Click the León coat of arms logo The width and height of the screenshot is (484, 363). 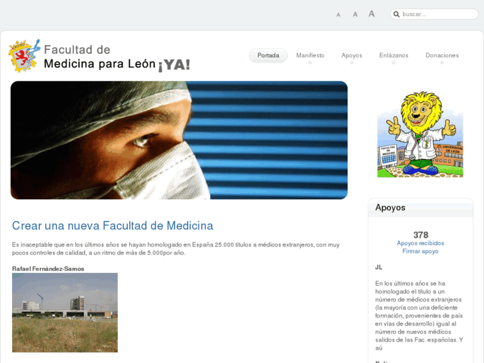click(x=24, y=56)
